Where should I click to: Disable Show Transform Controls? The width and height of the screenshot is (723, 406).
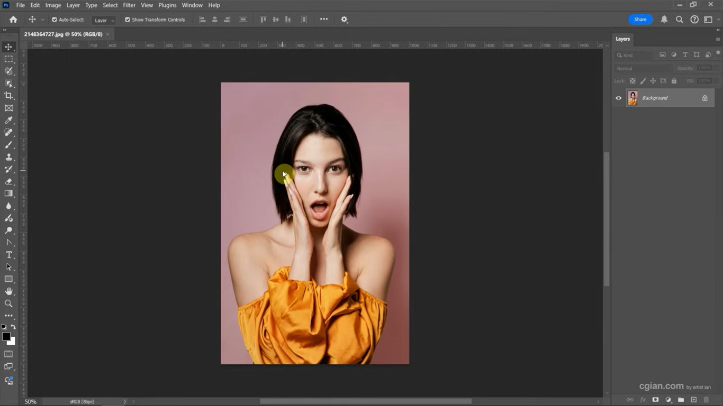click(x=127, y=20)
